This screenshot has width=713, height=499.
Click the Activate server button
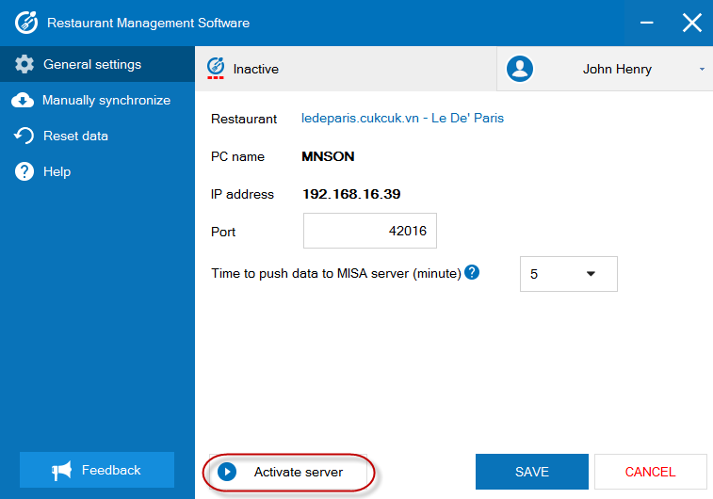288,472
